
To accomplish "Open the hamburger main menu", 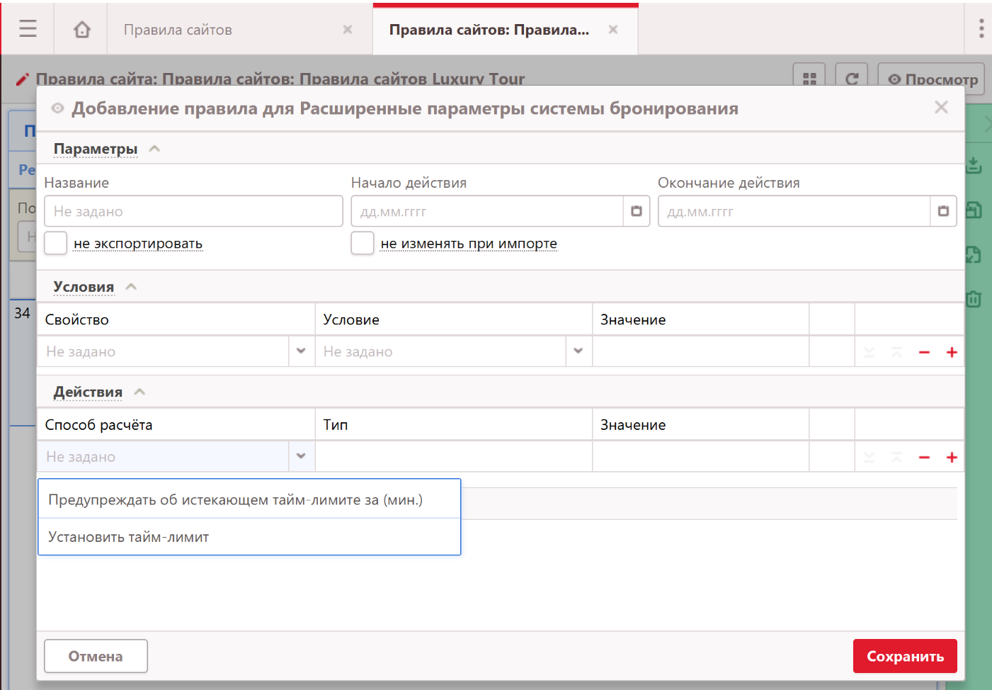I will (28, 29).
